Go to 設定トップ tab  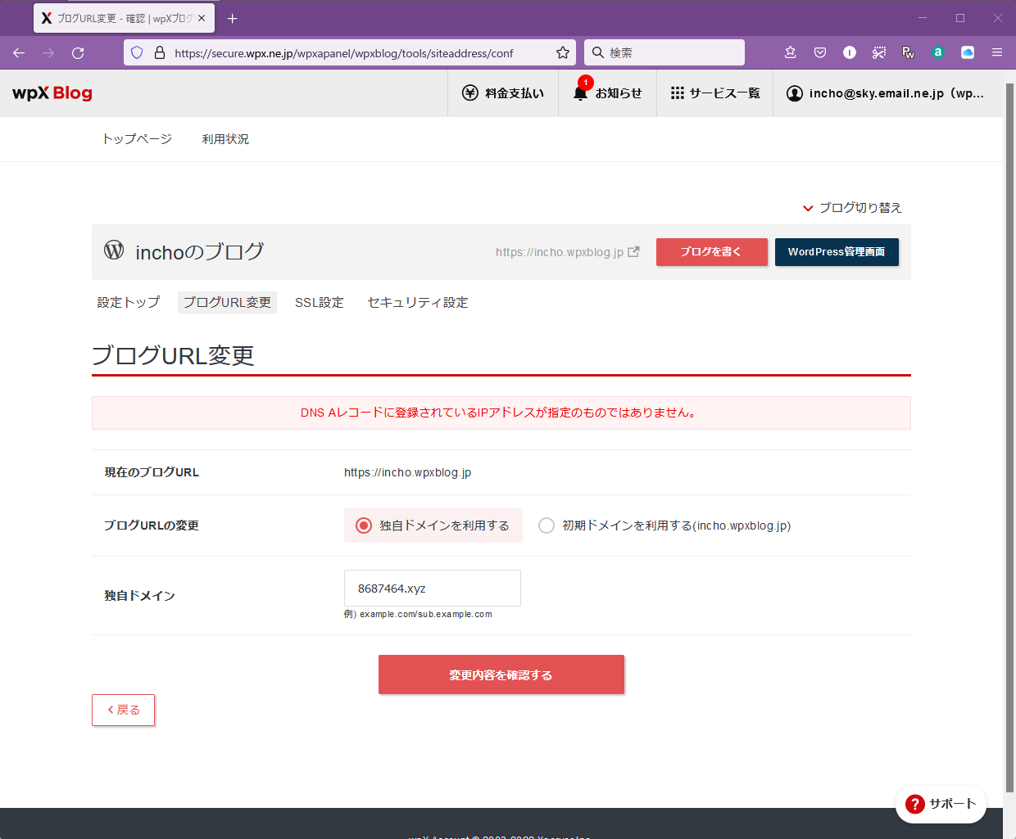click(129, 303)
